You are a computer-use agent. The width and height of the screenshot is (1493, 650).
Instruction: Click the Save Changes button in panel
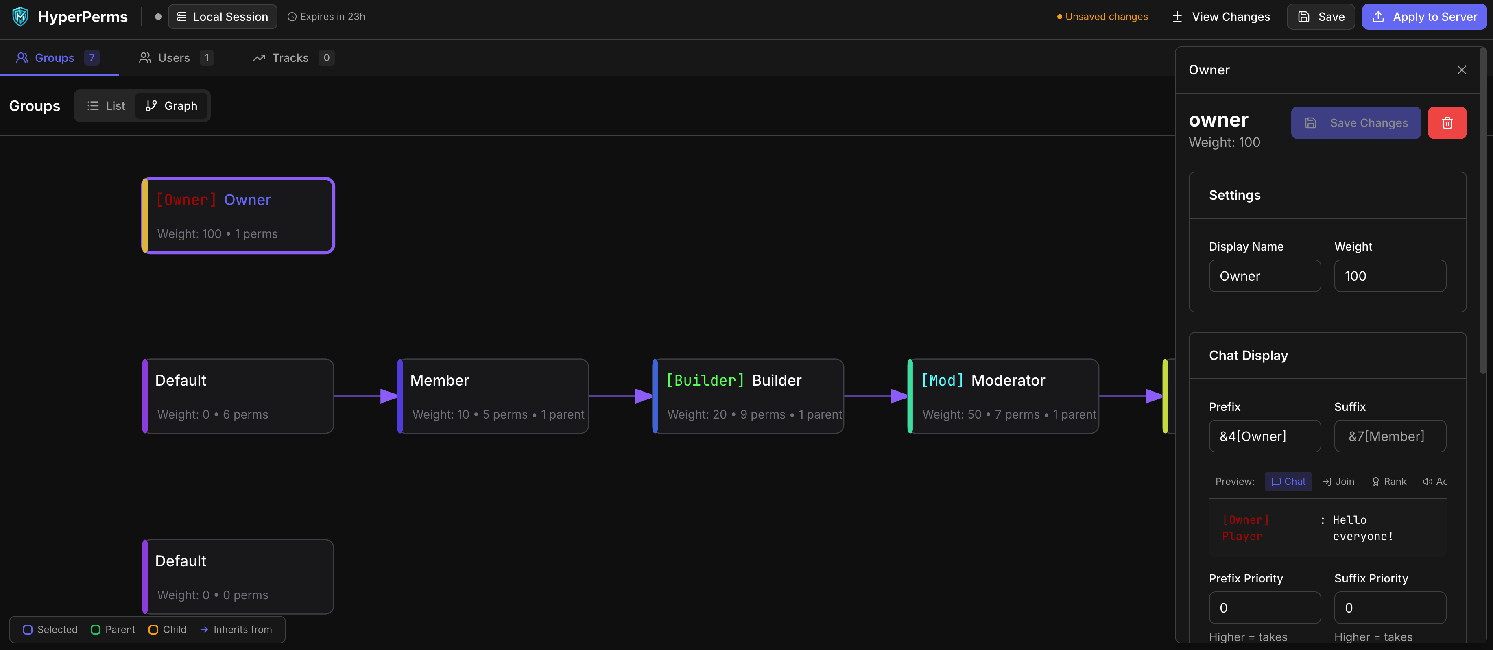coord(1355,123)
